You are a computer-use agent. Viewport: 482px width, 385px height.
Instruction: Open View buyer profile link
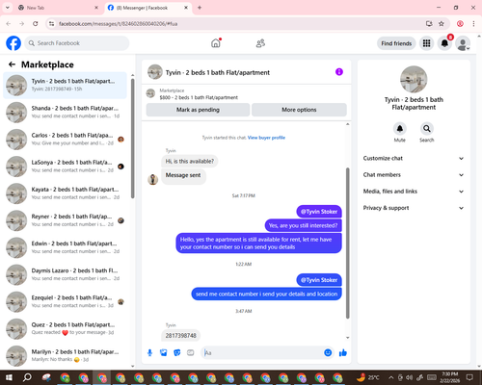tap(266, 138)
